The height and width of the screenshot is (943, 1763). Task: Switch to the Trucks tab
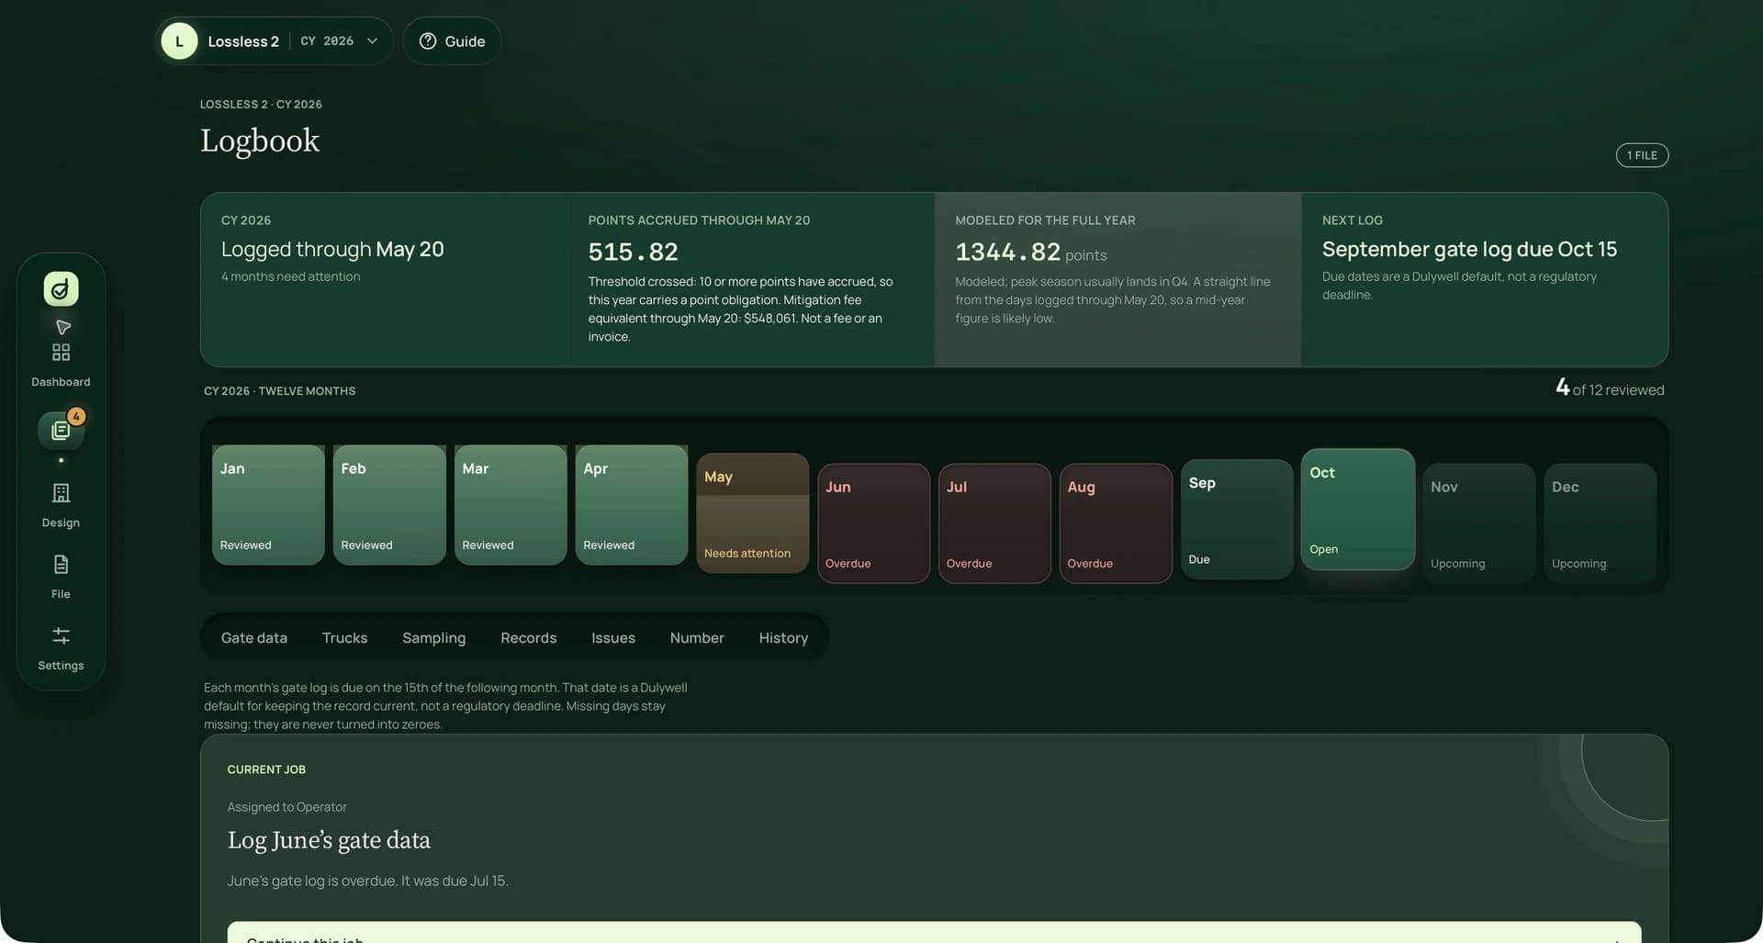[x=344, y=637]
